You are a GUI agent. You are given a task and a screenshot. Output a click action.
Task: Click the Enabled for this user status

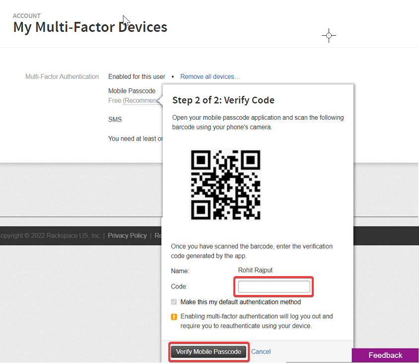click(x=137, y=76)
